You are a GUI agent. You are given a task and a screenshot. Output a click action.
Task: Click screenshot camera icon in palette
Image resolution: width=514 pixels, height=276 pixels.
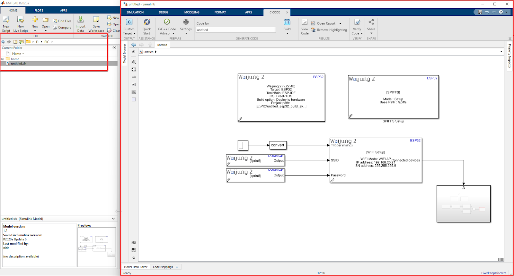tap(134, 243)
